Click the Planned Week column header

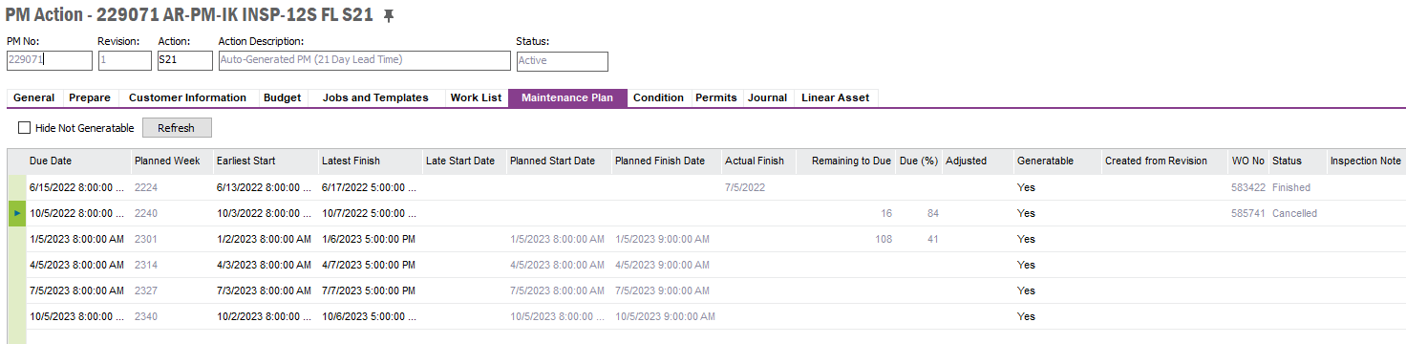pyautogui.click(x=172, y=161)
